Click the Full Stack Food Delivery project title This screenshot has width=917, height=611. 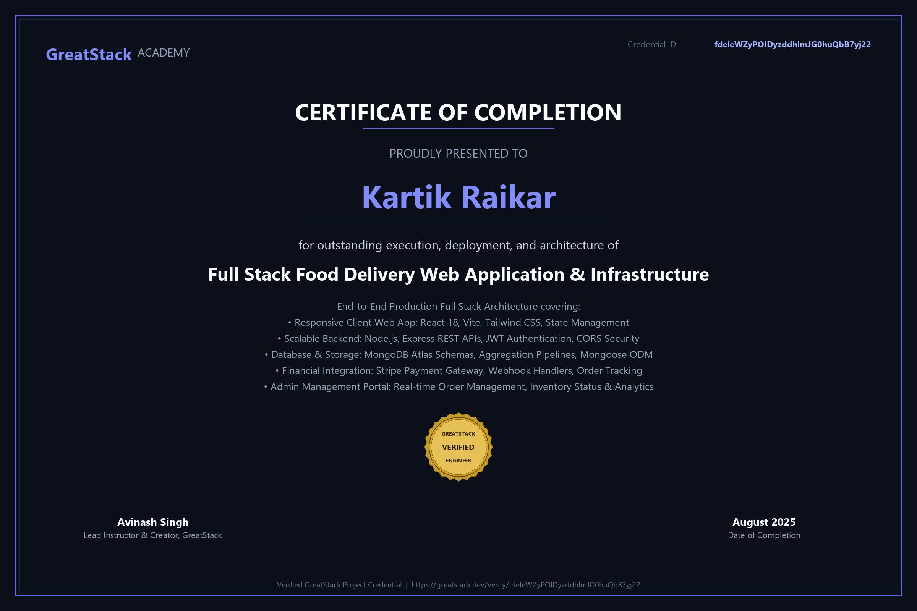[458, 274]
